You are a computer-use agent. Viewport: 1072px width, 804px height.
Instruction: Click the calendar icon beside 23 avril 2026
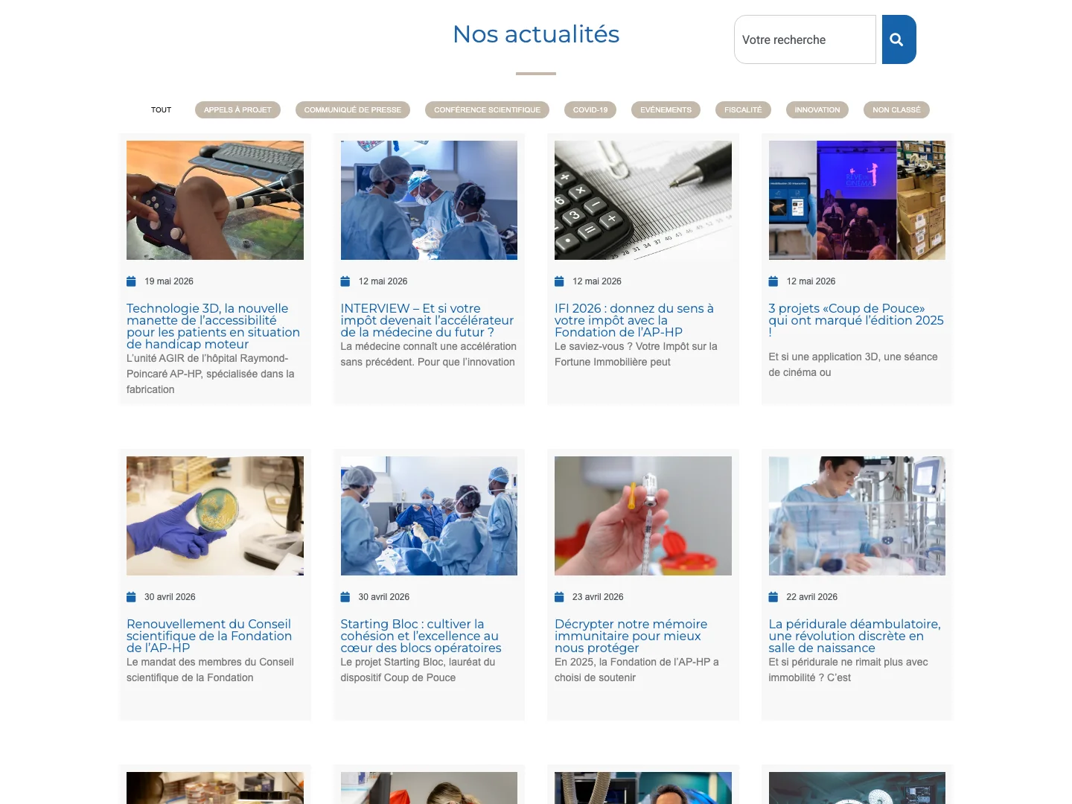pos(559,597)
